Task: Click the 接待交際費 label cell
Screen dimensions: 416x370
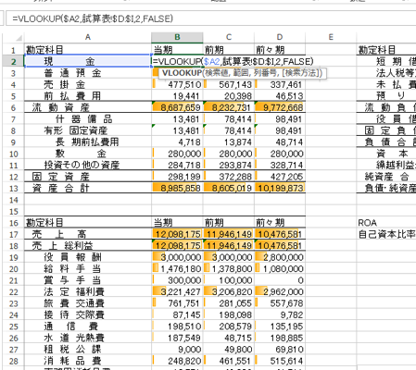Action: pyautogui.click(x=88, y=314)
